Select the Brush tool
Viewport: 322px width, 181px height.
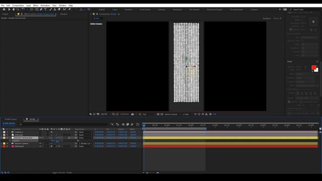point(50,10)
